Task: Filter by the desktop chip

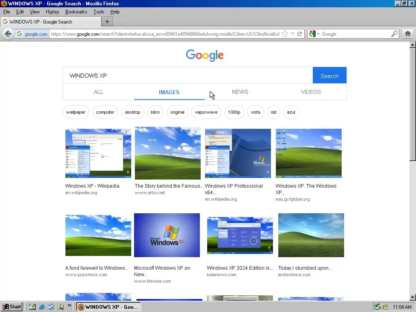Action: click(133, 112)
